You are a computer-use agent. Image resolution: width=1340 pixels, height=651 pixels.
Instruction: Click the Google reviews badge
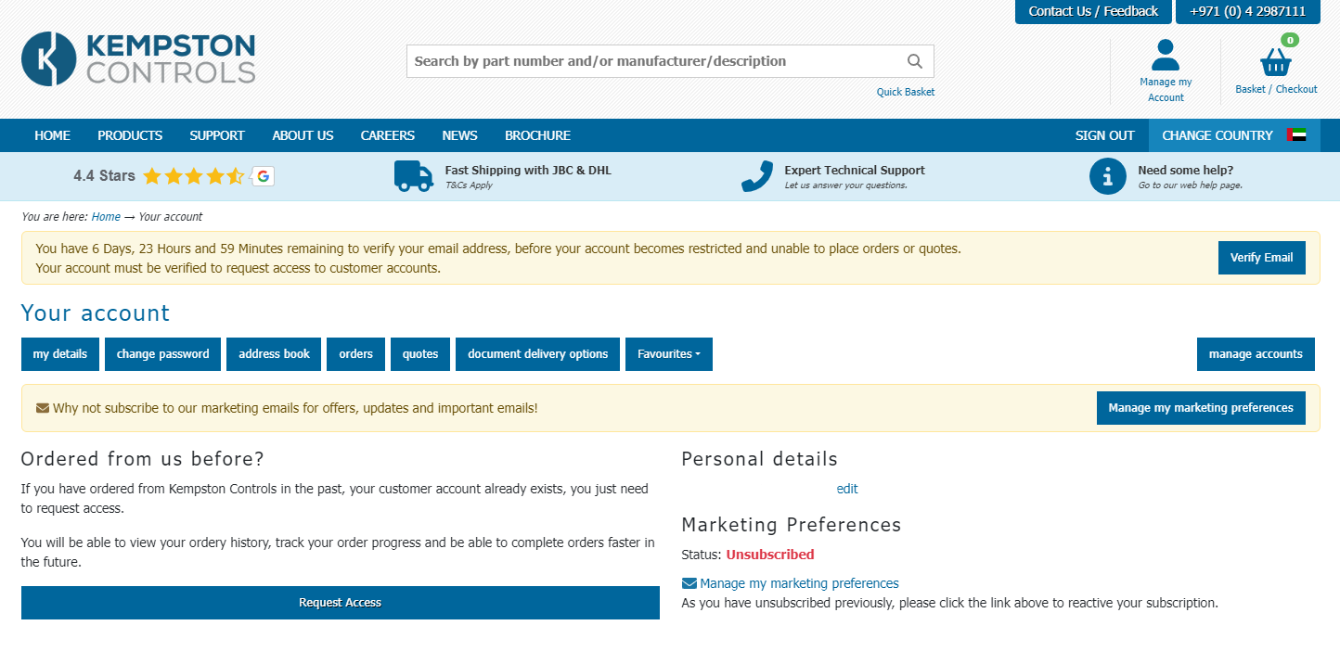click(264, 176)
